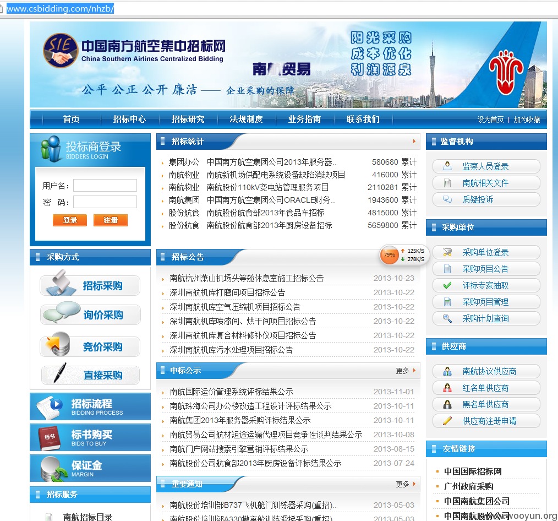Open the 中国南航集团公司 friendly link
The width and height of the screenshot is (558, 521).
pyautogui.click(x=477, y=501)
